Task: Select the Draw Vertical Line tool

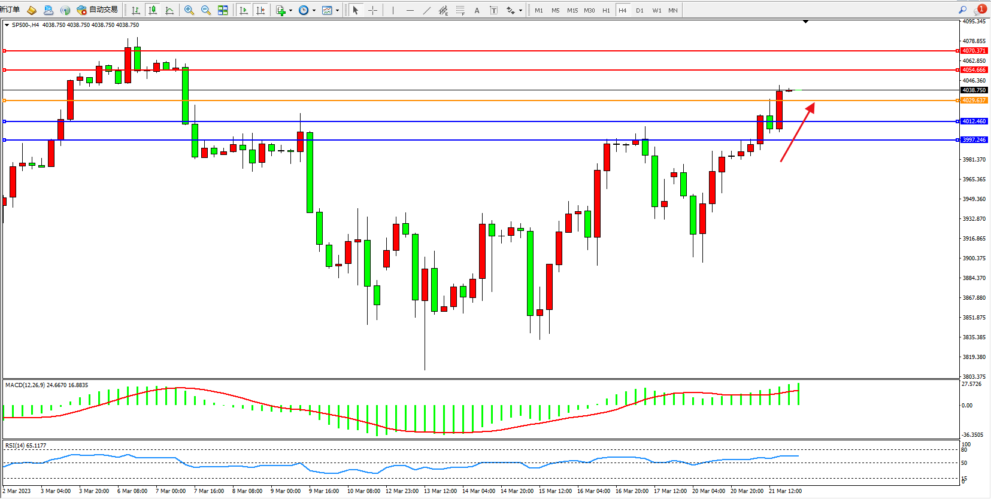Action: click(x=393, y=10)
